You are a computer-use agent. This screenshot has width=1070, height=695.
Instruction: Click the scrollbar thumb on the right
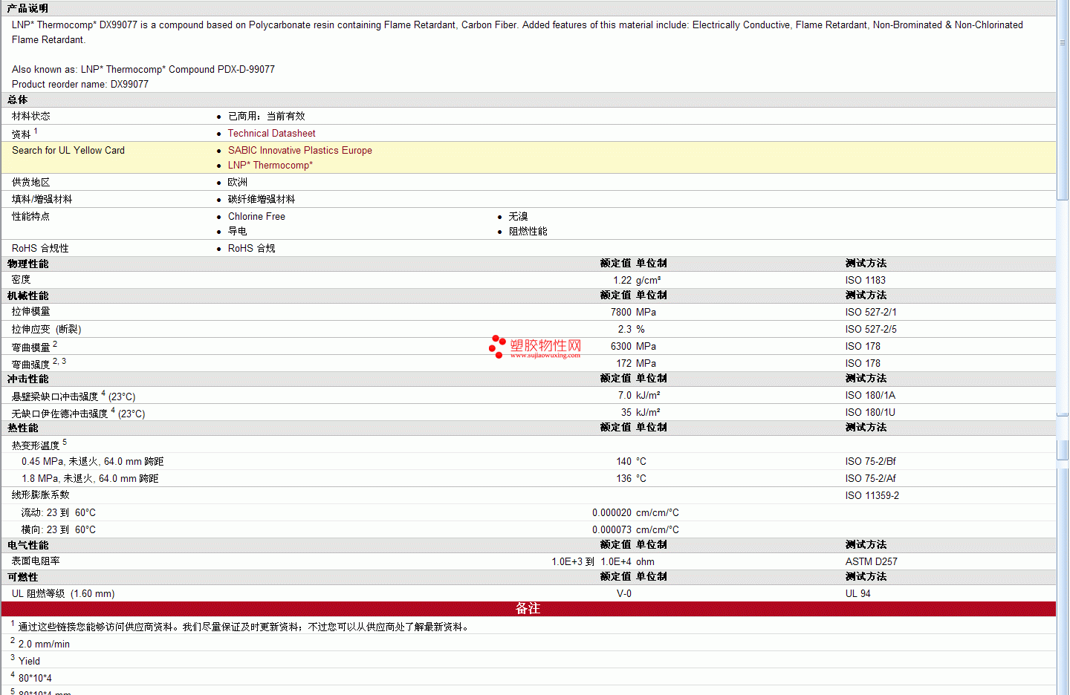tap(1063, 100)
